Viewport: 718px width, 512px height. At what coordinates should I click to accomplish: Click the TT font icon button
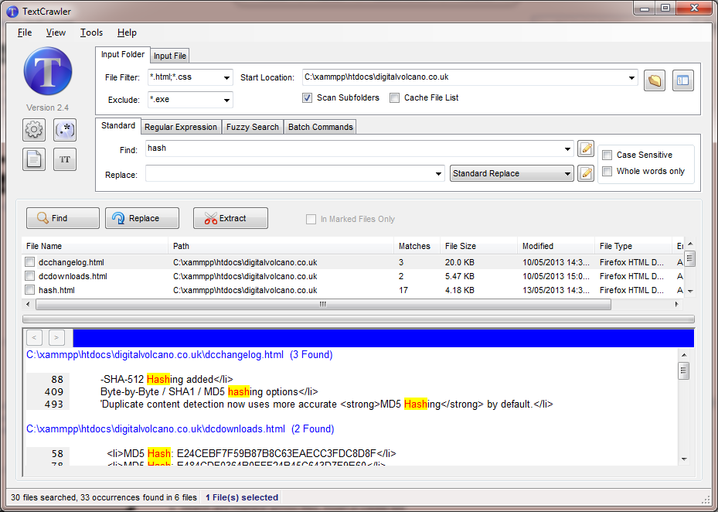click(x=65, y=159)
